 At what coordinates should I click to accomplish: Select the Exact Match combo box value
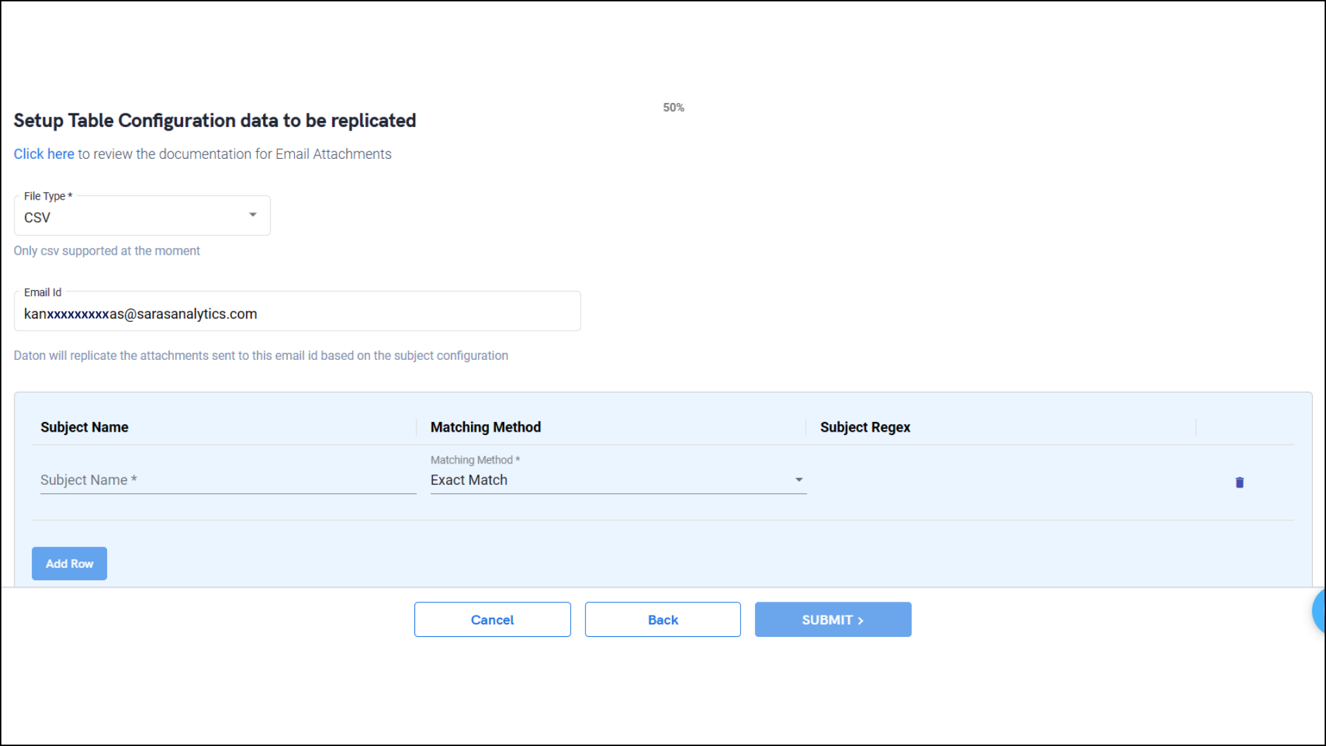[x=469, y=480]
